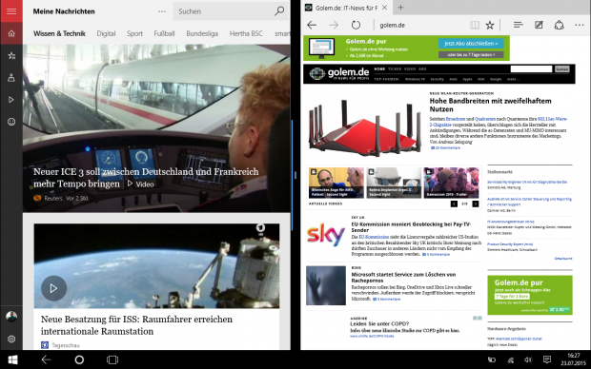Reload the page in Edge
Image resolution: width=591 pixels, height=369 pixels.
coord(356,25)
